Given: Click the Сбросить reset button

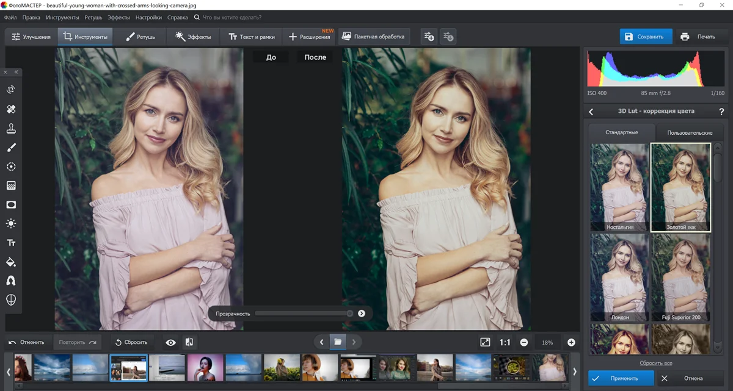Looking at the screenshot, I should (x=132, y=342).
